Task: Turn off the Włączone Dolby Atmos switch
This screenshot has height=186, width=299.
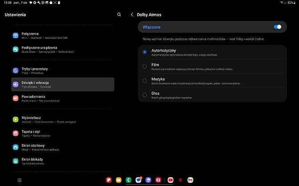Action: (x=278, y=27)
